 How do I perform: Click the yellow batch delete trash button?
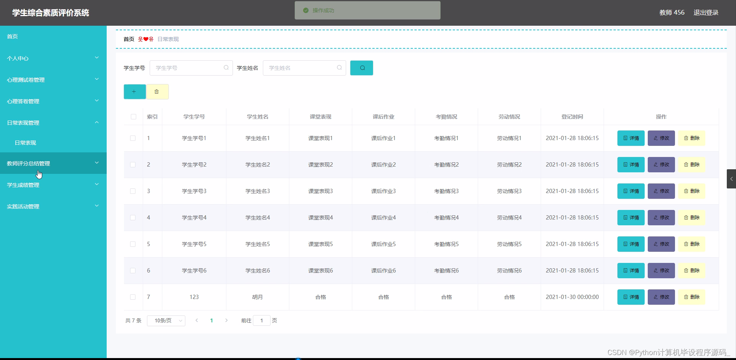(x=157, y=92)
